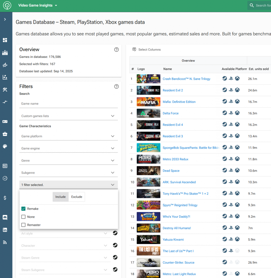Viewport: 271px width, 278px height.
Task: Check the None checkbox
Action: [x=23, y=217]
